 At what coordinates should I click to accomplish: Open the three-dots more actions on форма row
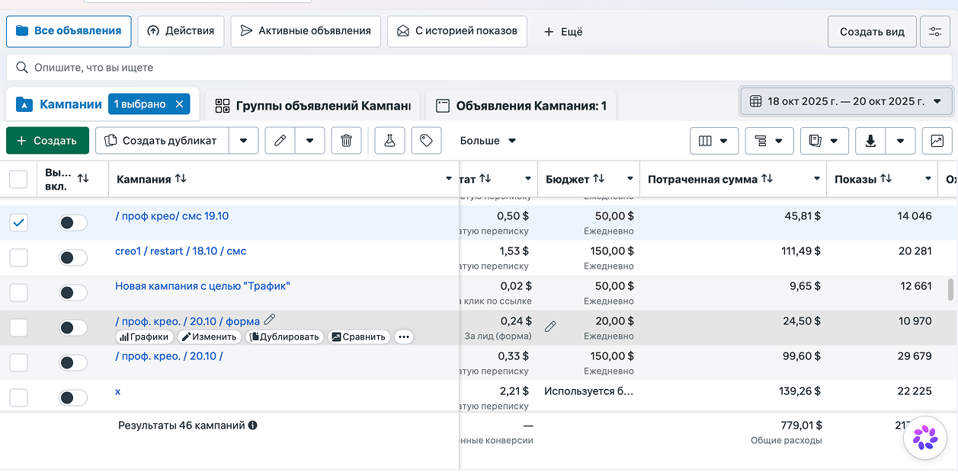403,336
